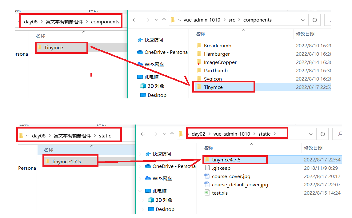352x218 pixels.
Task: Click the course_default_cover.jpg file icon
Action: click(207, 184)
